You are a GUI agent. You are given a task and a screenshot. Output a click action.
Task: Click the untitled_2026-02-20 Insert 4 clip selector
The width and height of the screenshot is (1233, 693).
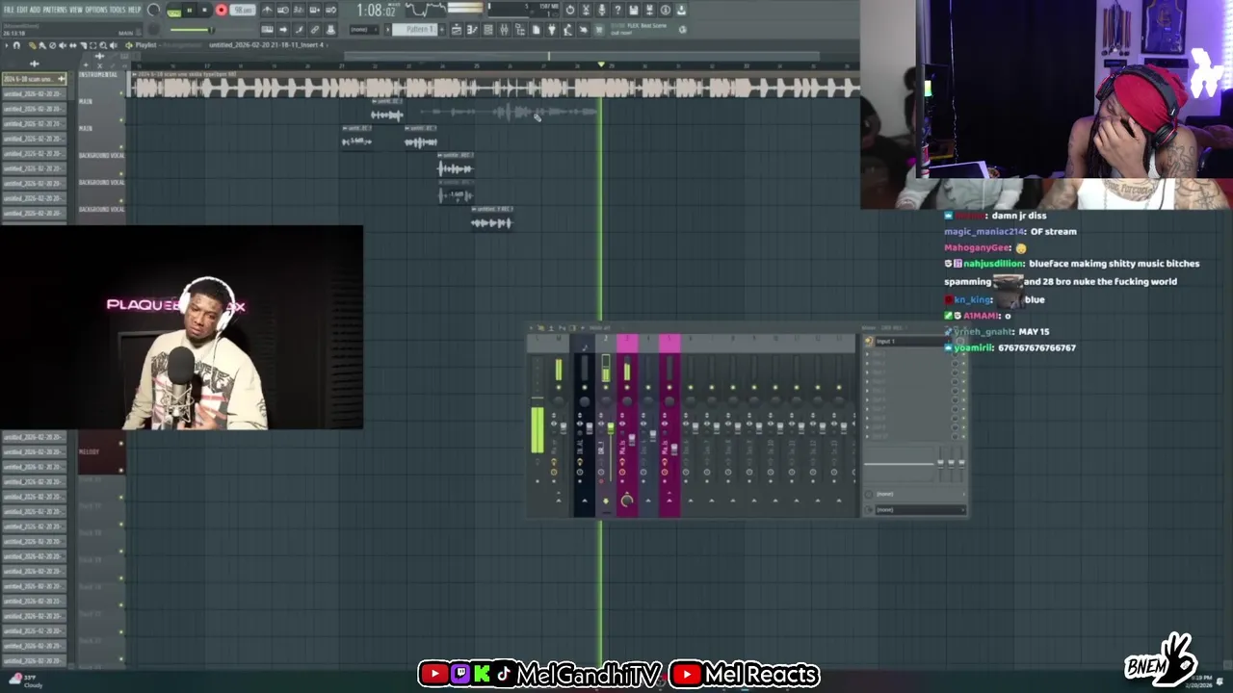[x=267, y=45]
